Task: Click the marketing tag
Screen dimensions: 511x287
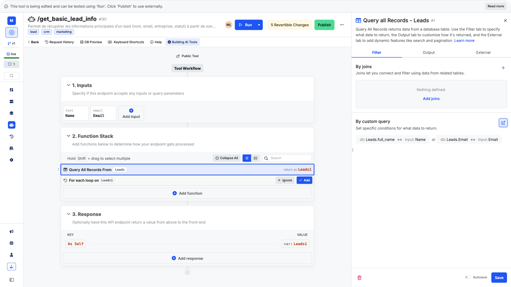Action: point(64,32)
